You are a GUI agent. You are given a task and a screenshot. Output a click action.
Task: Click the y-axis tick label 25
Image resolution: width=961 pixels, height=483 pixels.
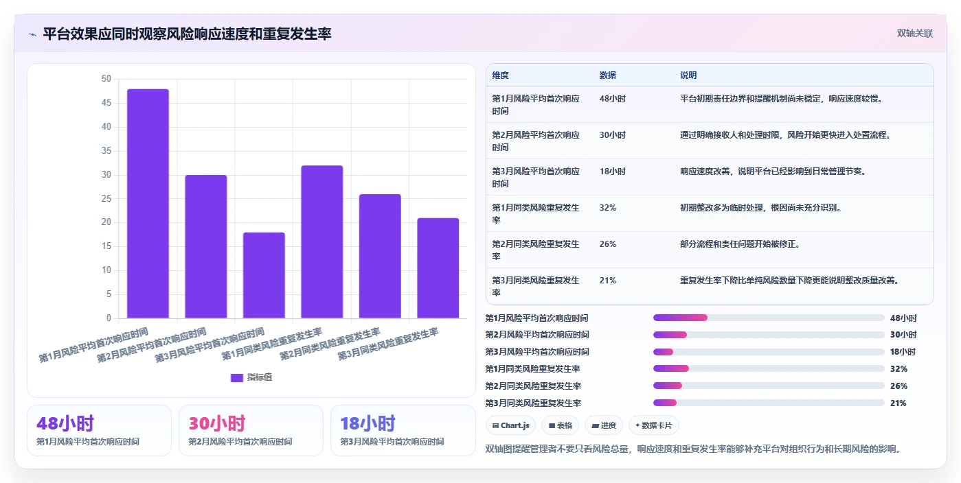pos(106,199)
